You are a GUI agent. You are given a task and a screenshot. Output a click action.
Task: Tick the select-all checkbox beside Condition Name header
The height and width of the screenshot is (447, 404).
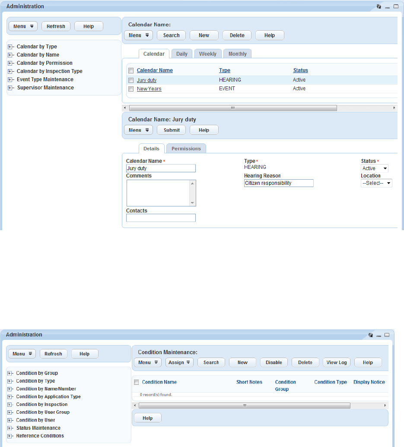click(136, 382)
